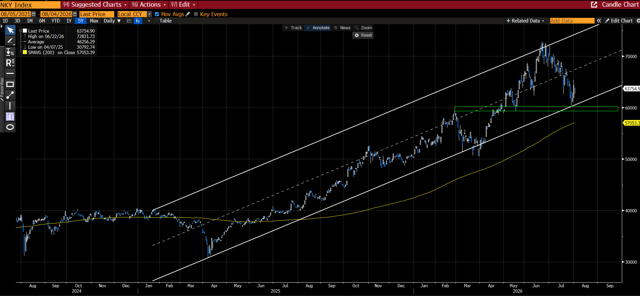Open the end date calendar picker
This screenshot has width=640, height=296.
click(75, 14)
